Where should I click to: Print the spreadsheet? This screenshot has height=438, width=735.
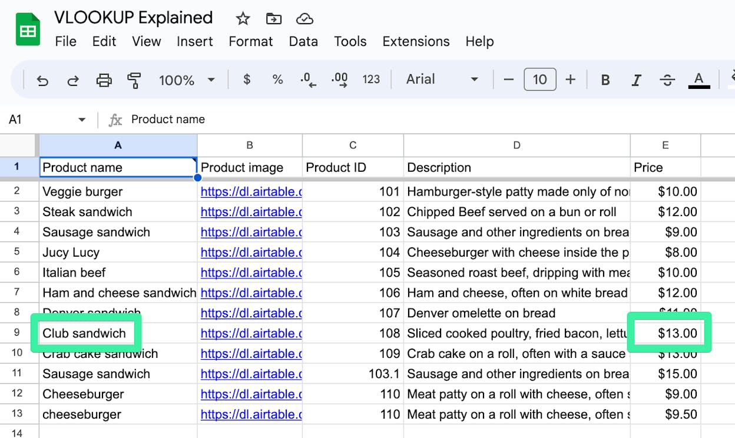click(104, 79)
